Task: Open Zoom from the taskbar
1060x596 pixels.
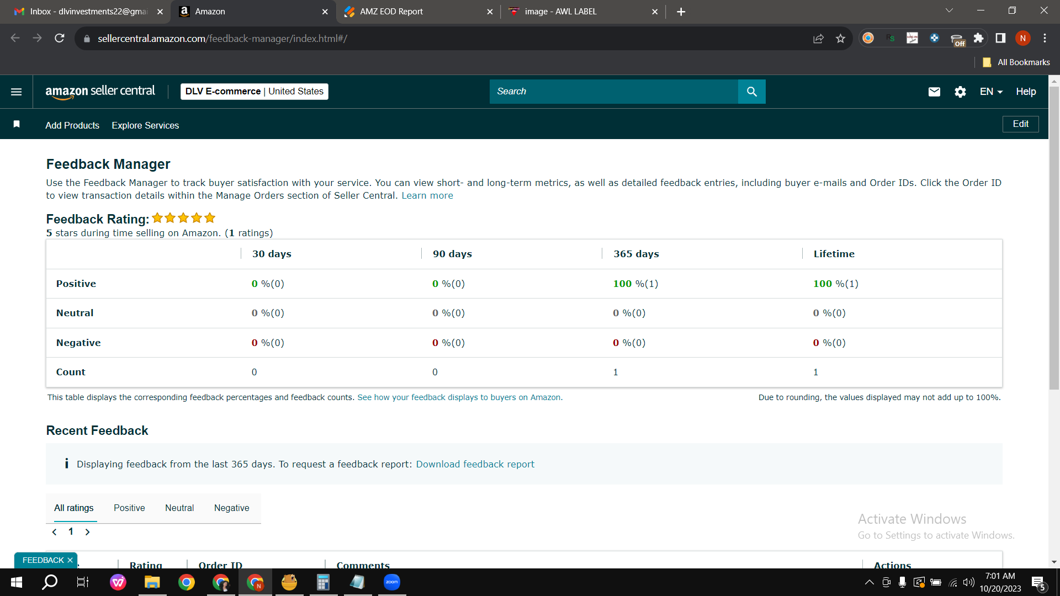Action: (392, 582)
